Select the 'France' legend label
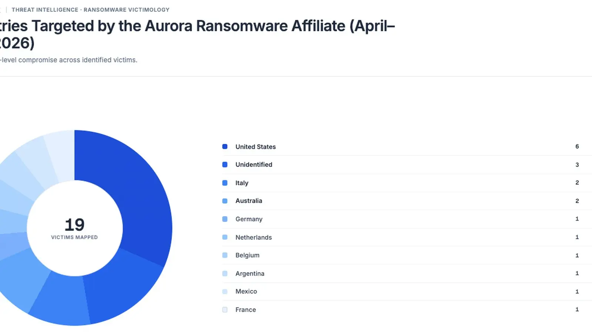 [246, 310]
